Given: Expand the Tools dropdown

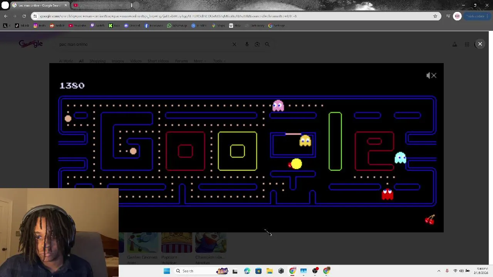Looking at the screenshot, I should [219, 61].
